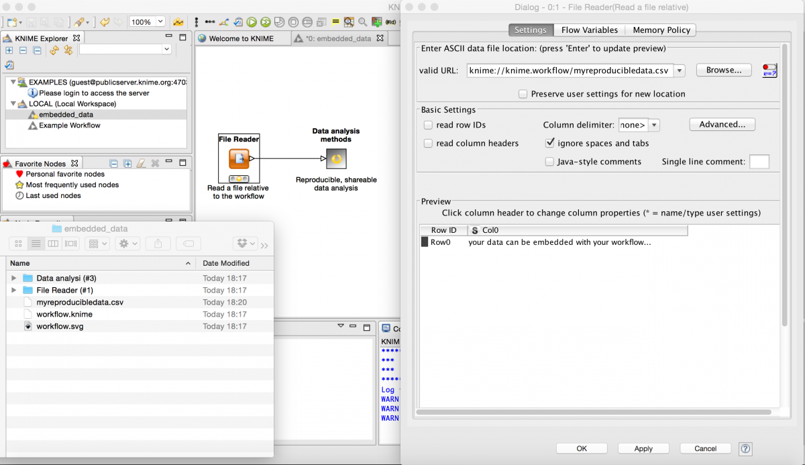The image size is (805, 465).
Task: Select workflow.knime file in Finder
Action: click(64, 314)
